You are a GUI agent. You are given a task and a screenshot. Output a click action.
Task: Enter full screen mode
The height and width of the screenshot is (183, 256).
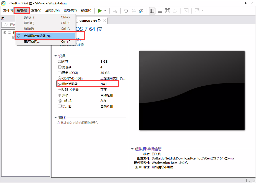pyautogui.click(x=167, y=10)
